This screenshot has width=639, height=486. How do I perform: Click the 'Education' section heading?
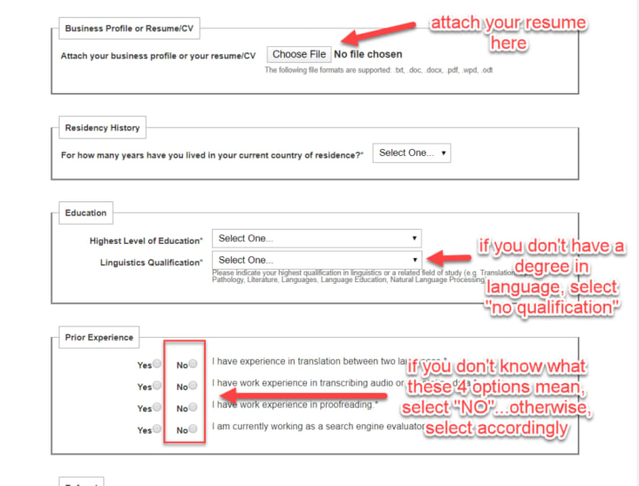click(x=85, y=213)
